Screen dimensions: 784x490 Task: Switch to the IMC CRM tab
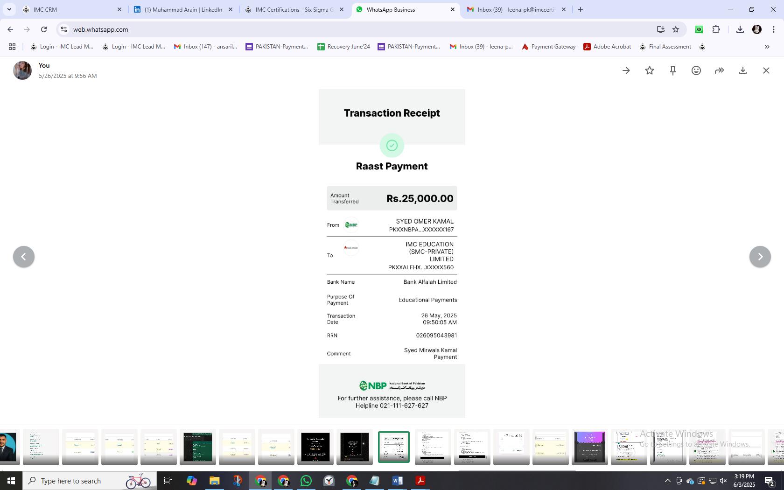71,9
